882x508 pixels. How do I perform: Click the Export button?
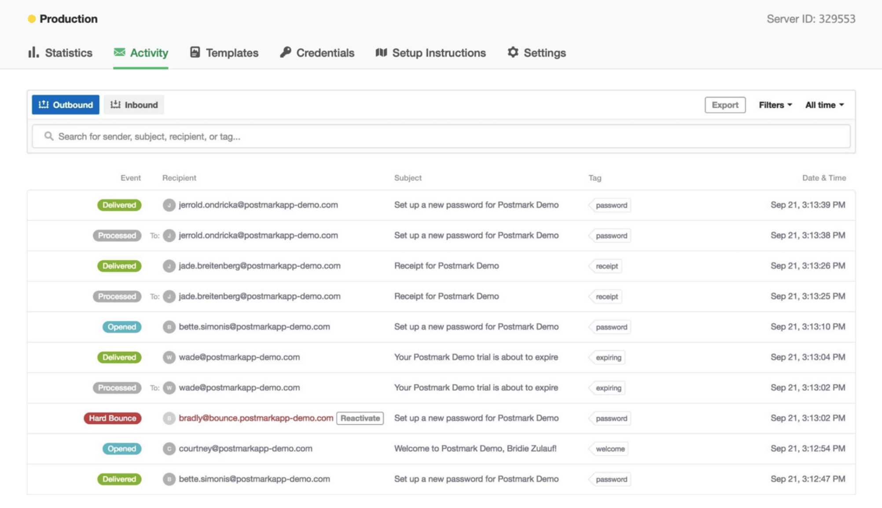point(725,105)
